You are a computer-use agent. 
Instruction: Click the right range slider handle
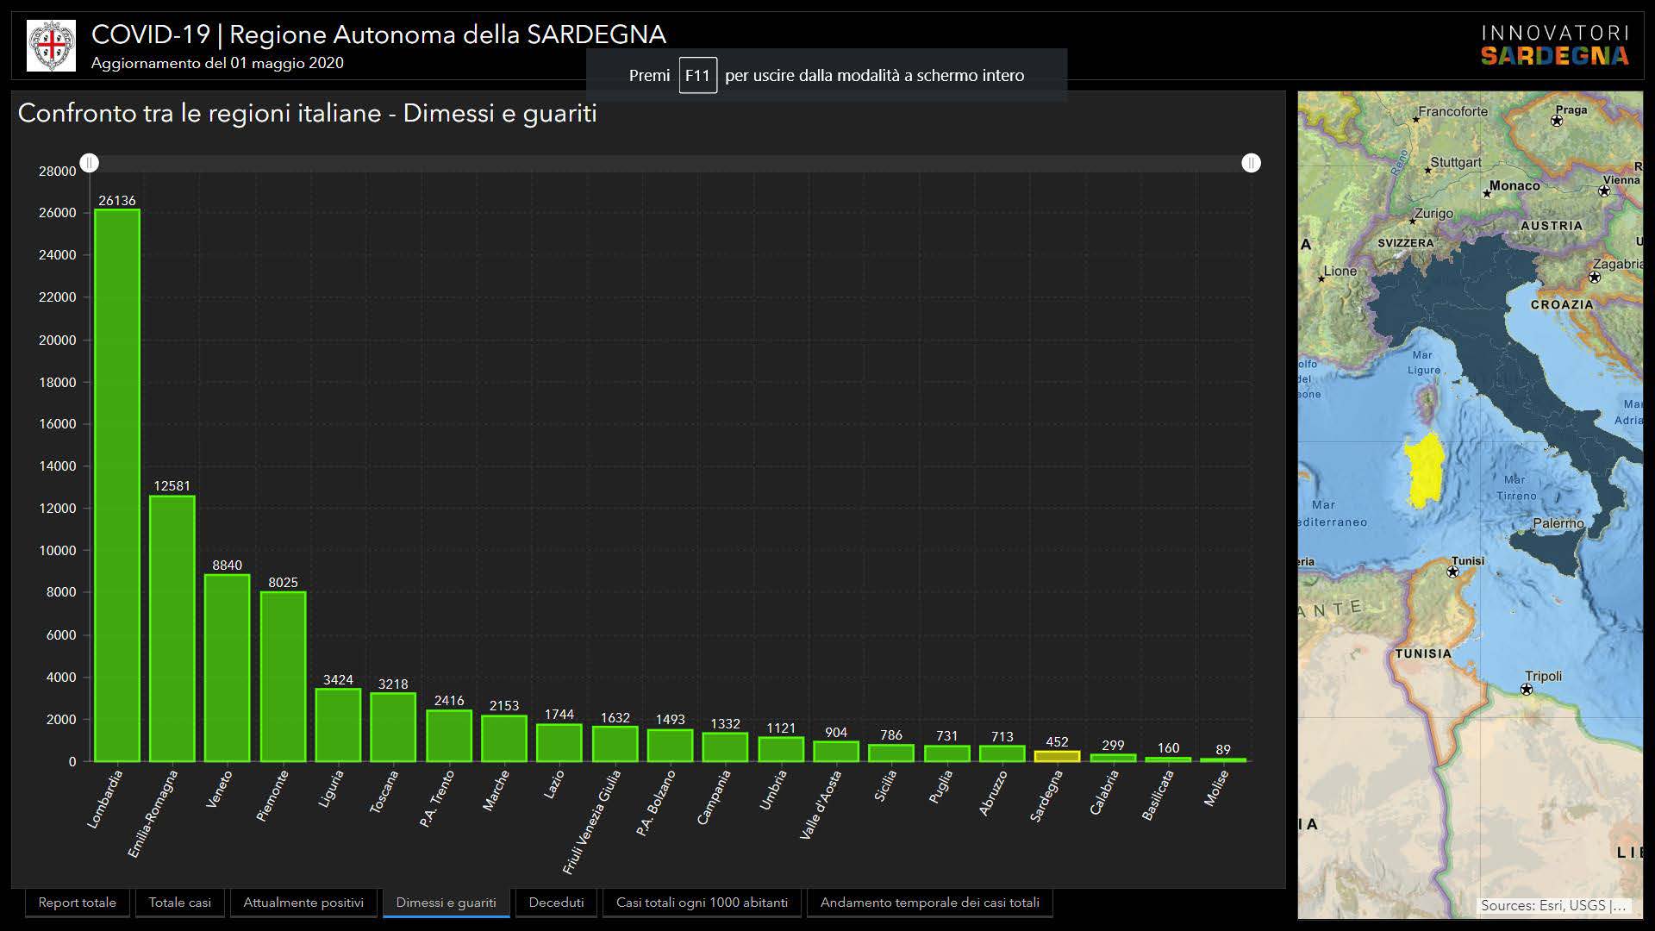click(x=1251, y=163)
